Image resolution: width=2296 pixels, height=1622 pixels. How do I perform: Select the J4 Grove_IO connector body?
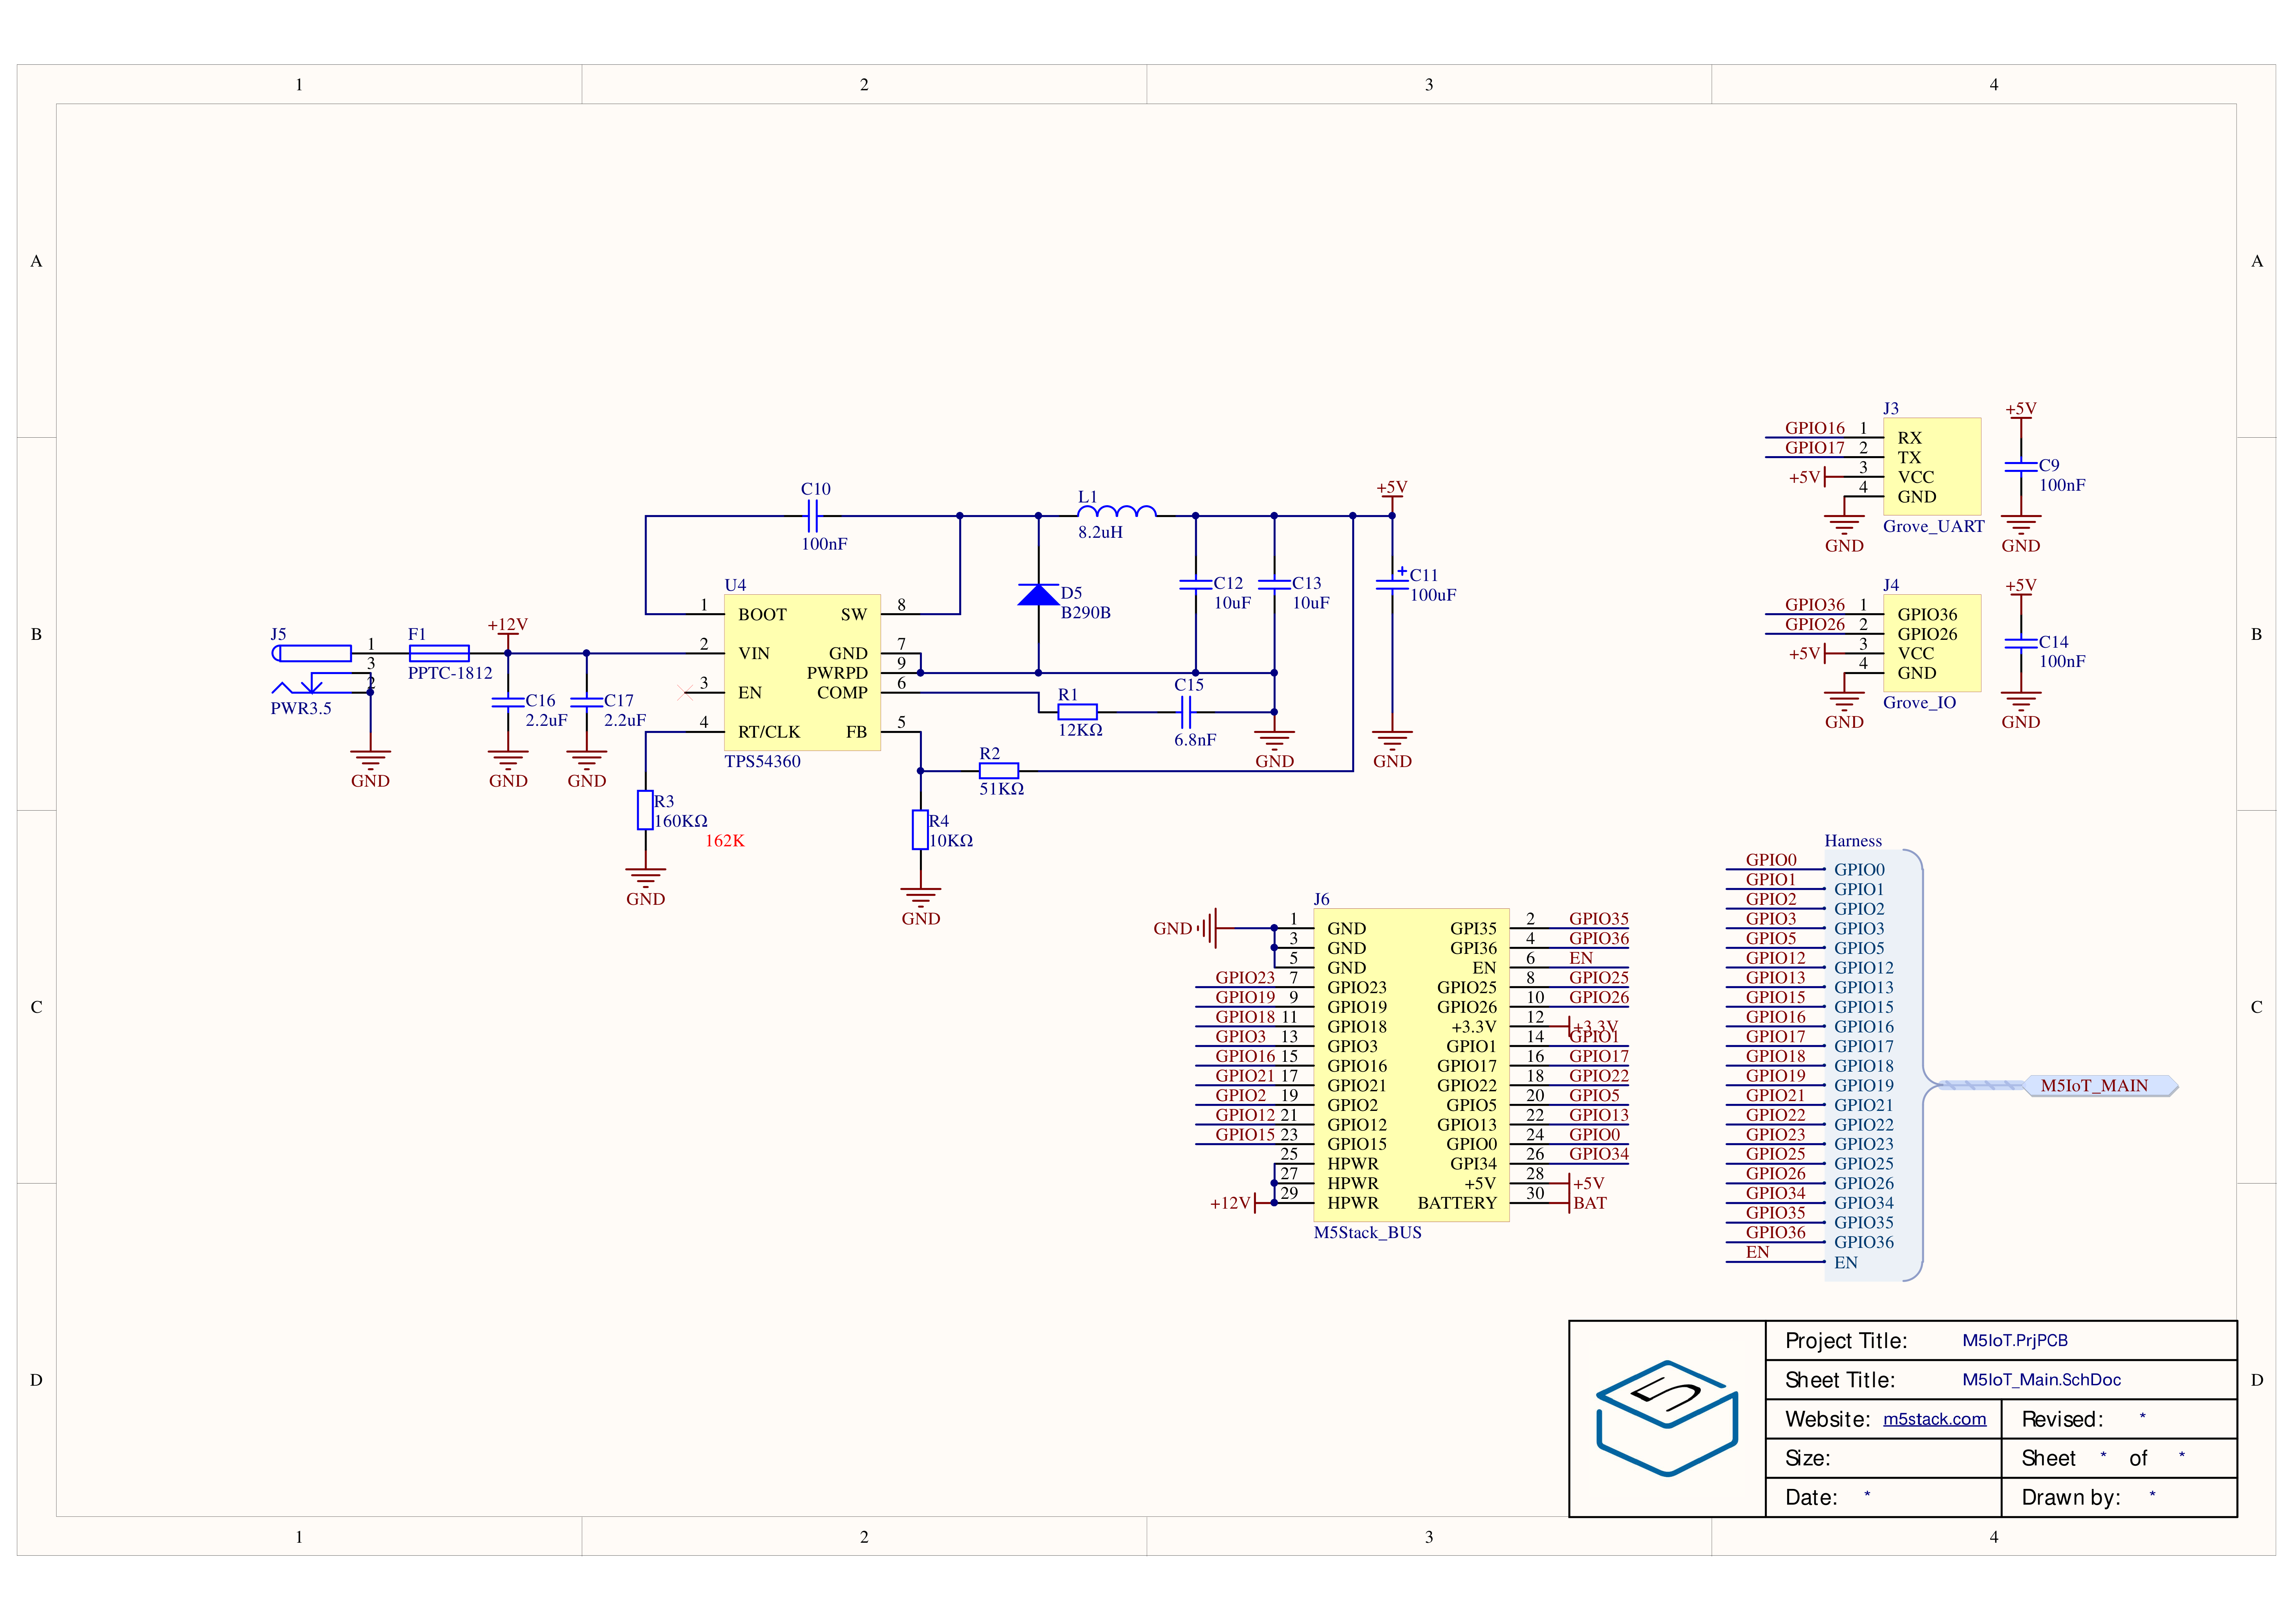pos(1932,643)
